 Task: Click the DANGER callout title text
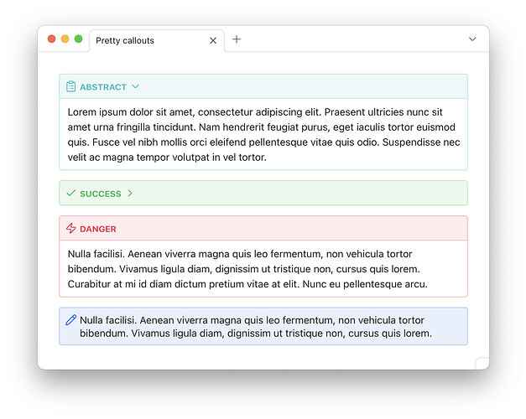coord(98,229)
